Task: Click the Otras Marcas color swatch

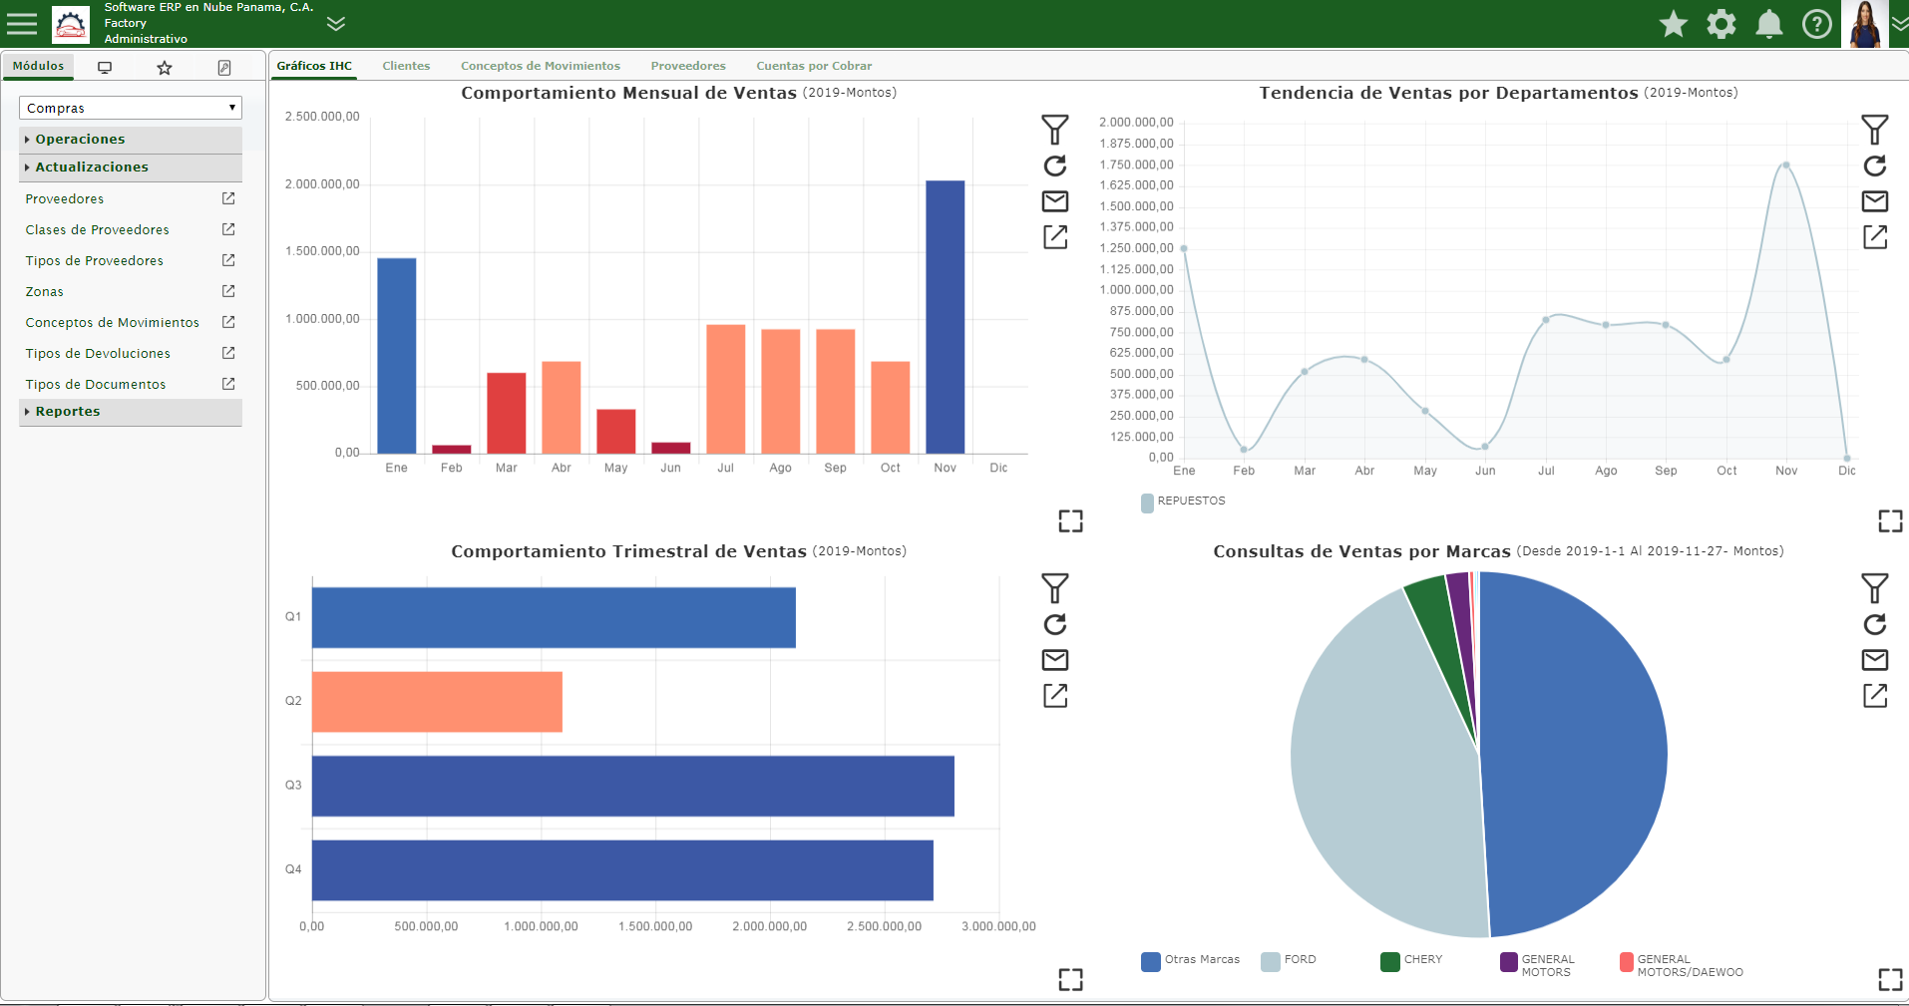Action: coord(1151,961)
